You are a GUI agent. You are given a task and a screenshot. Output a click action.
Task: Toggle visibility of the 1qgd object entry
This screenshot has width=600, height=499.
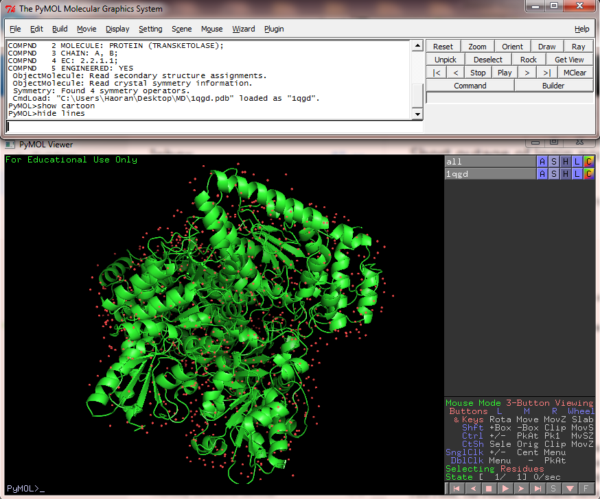point(490,174)
